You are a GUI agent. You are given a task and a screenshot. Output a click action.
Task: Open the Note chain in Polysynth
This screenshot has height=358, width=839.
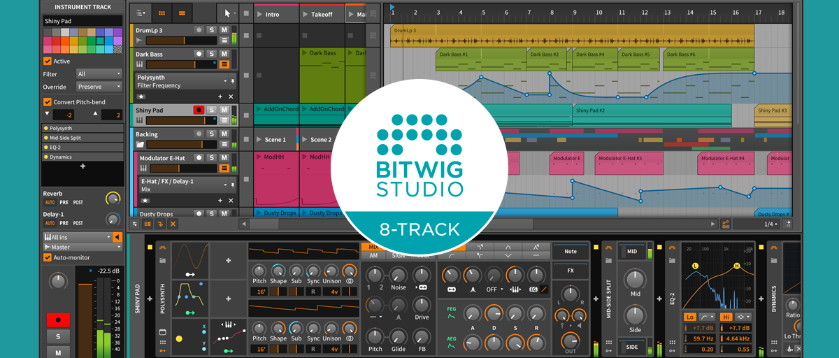(x=571, y=251)
